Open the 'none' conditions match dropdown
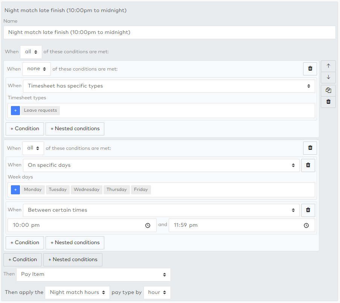 [37, 69]
